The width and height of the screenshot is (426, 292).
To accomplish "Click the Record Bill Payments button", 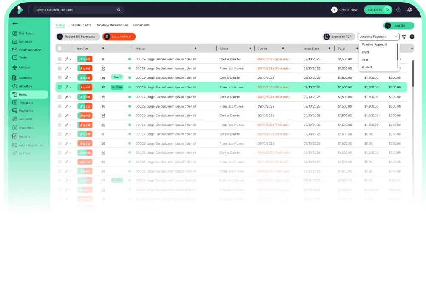I will click(78, 37).
